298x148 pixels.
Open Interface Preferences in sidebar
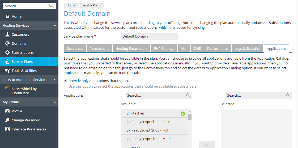click(29, 129)
